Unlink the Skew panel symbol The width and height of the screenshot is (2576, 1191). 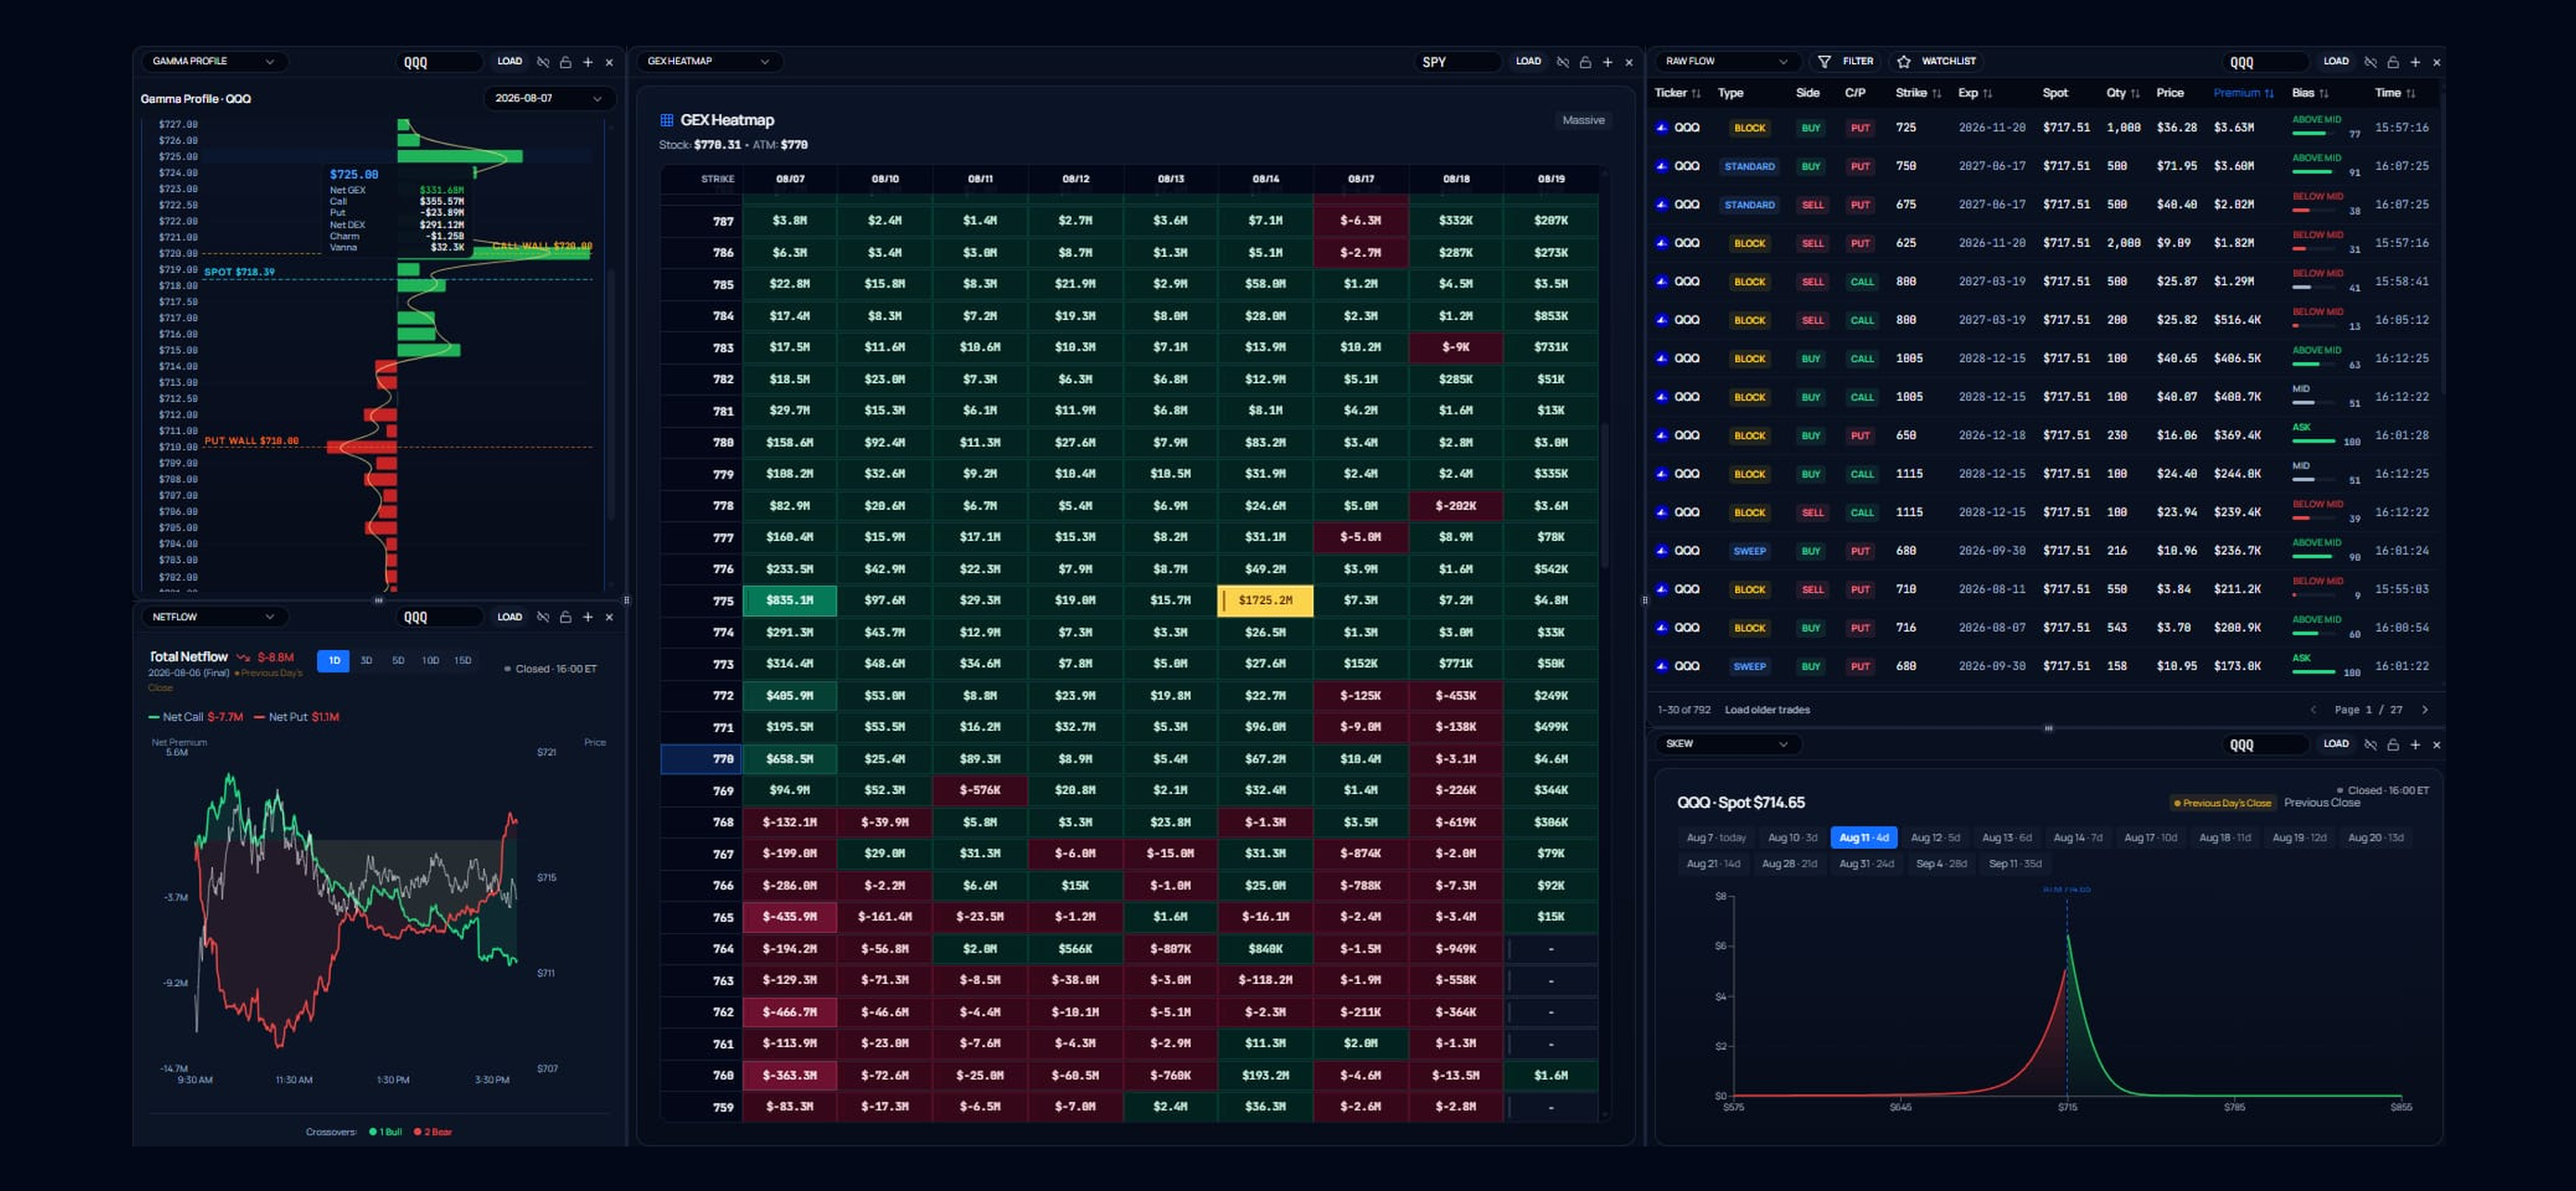point(2370,744)
